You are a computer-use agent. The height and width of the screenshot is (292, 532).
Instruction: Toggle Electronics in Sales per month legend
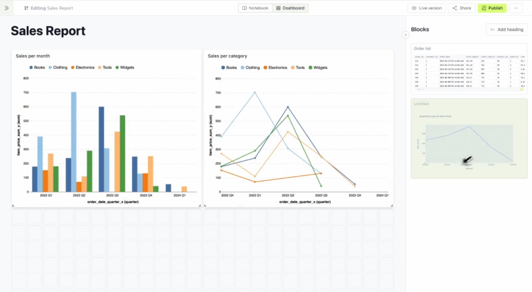tap(83, 67)
